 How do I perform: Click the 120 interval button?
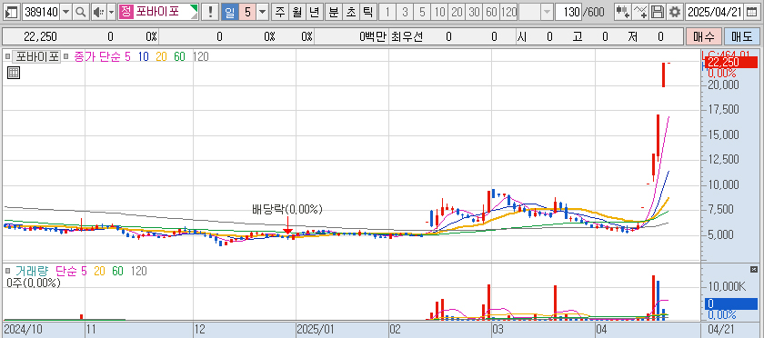(x=508, y=12)
